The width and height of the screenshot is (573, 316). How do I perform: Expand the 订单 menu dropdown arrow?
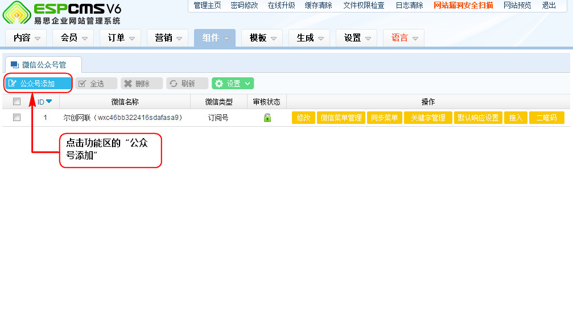point(132,38)
